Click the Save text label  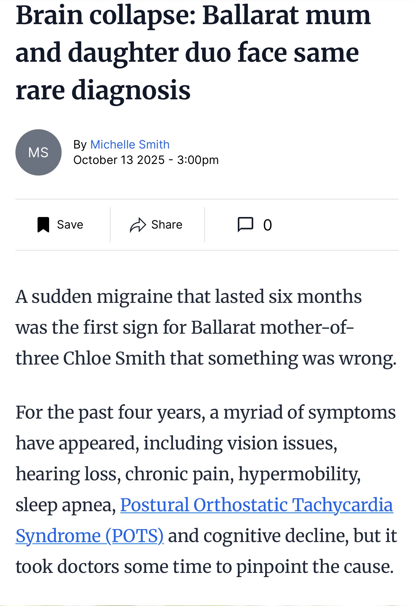click(70, 225)
